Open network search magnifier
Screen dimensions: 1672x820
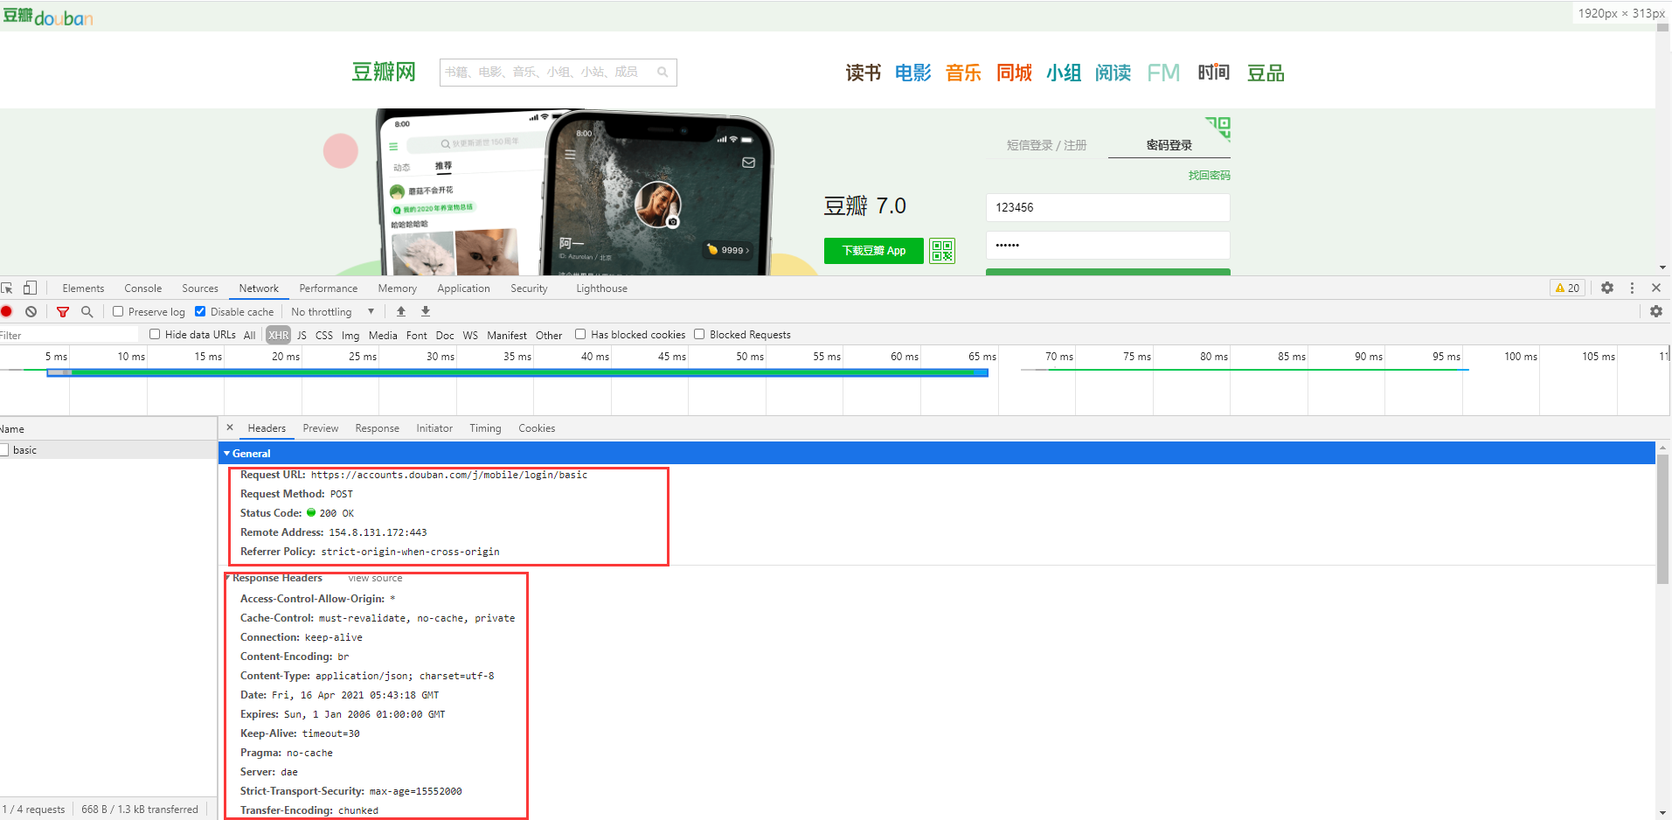pos(87,311)
